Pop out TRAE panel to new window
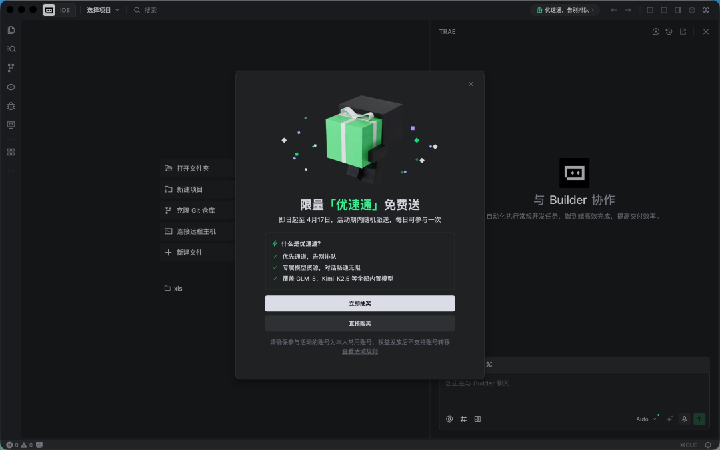 [683, 32]
